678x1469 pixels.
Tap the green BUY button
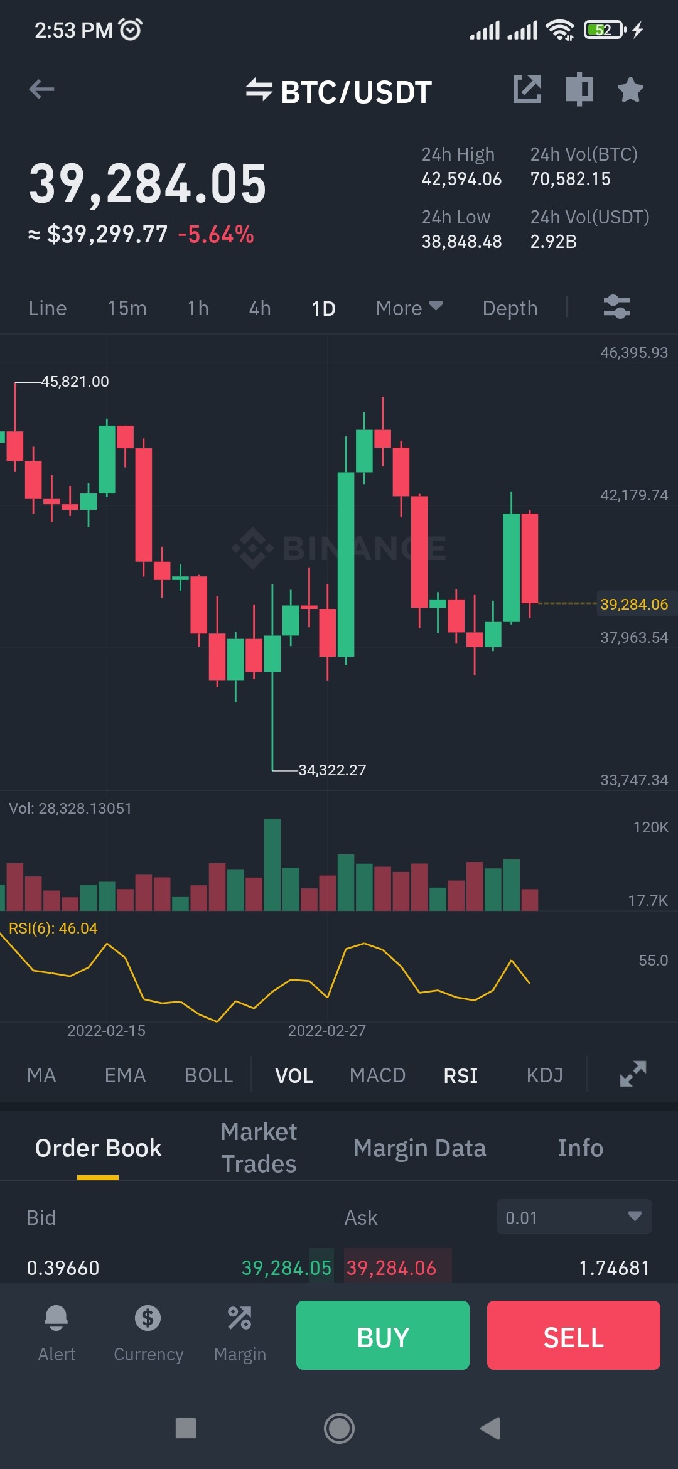[x=383, y=1335]
